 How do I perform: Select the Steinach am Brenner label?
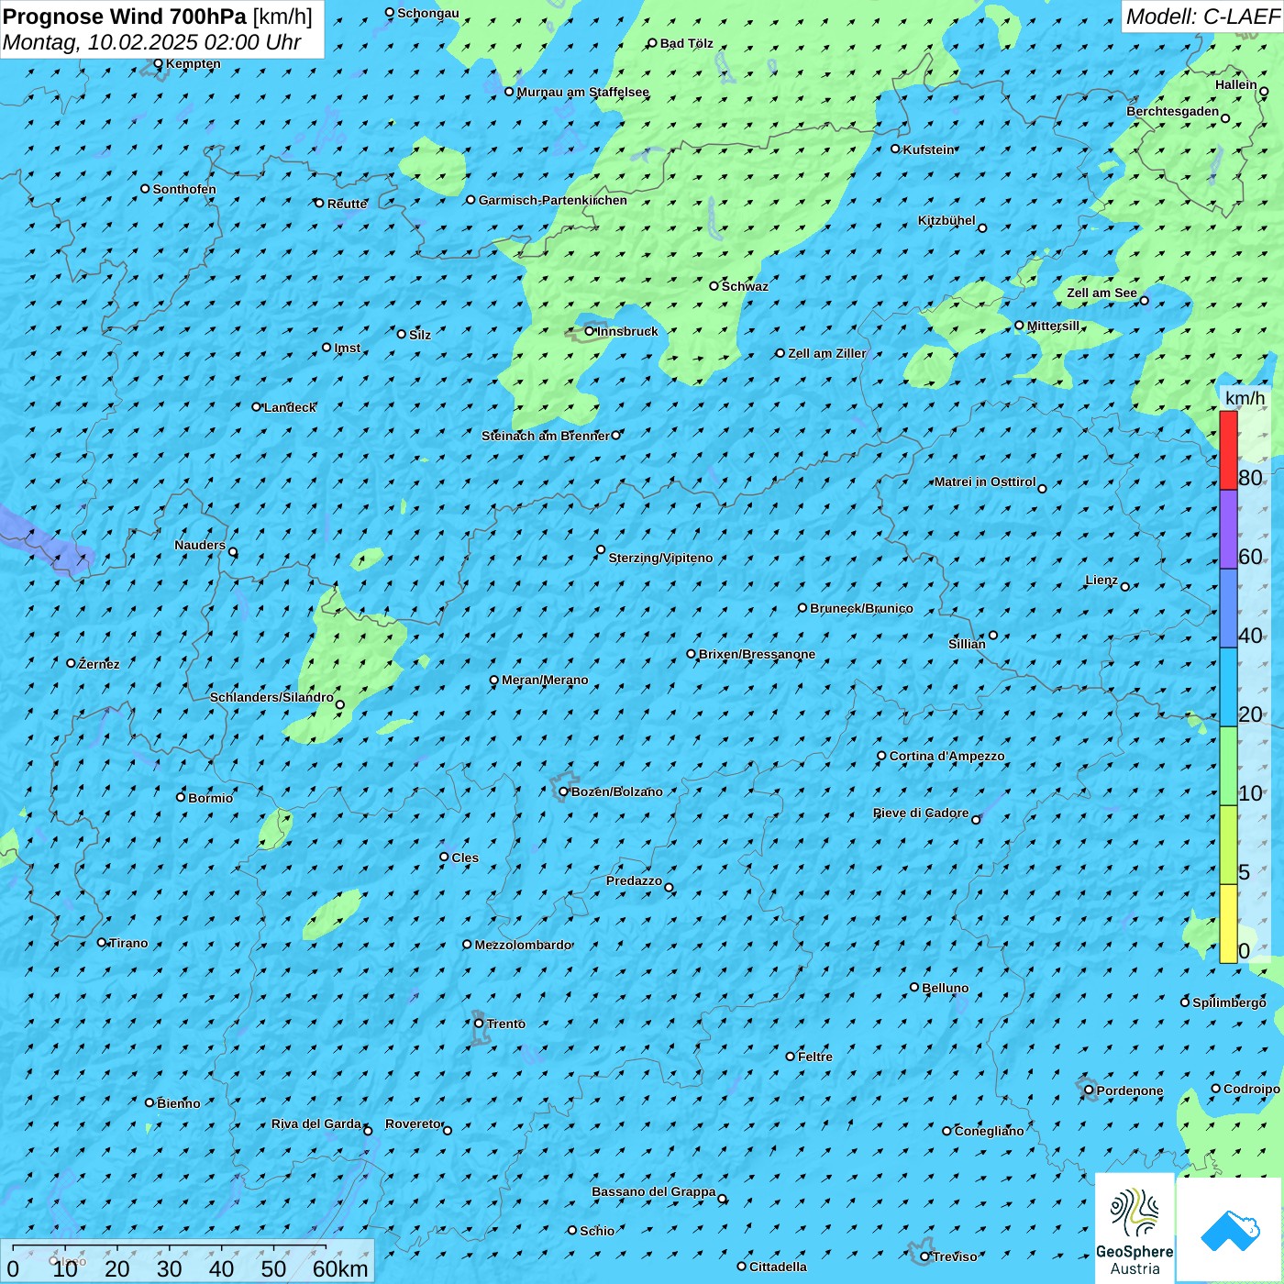point(546,436)
